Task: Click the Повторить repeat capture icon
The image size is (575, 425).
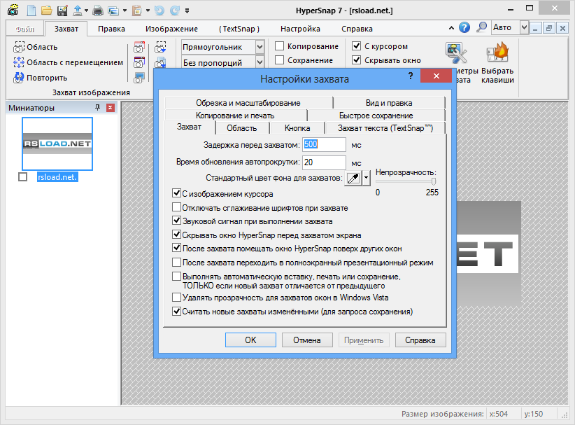Action: [19, 78]
